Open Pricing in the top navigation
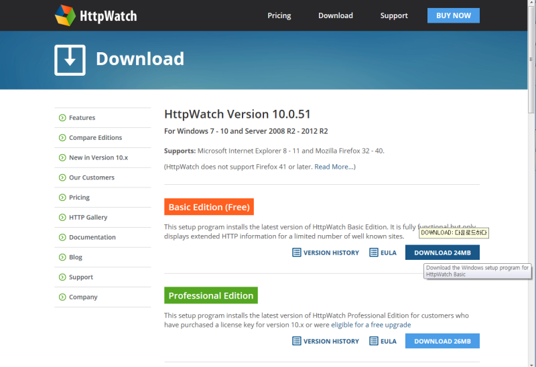The height and width of the screenshot is (367, 536). (x=279, y=15)
